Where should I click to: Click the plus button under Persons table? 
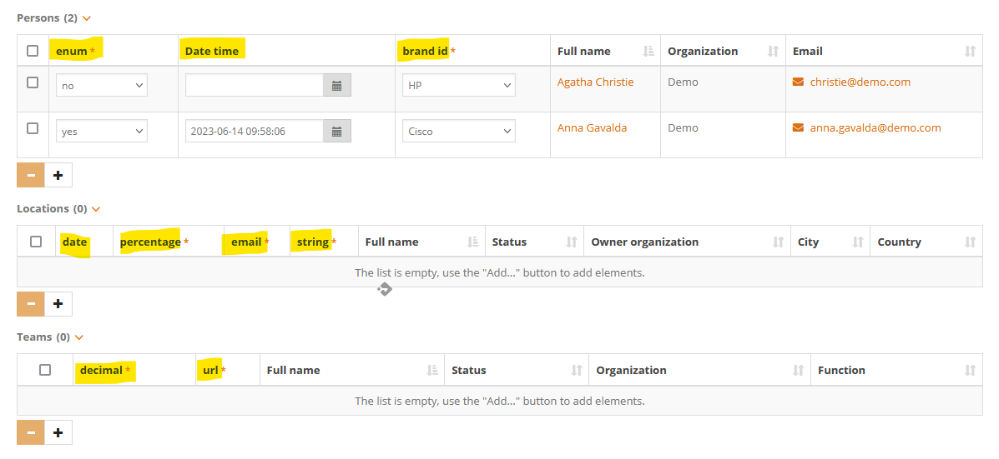pyautogui.click(x=58, y=176)
